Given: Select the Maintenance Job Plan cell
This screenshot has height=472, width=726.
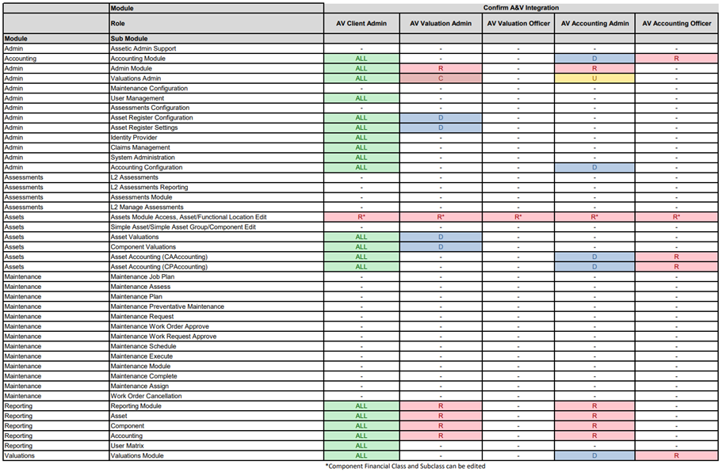Looking at the screenshot, I should coord(216,276).
